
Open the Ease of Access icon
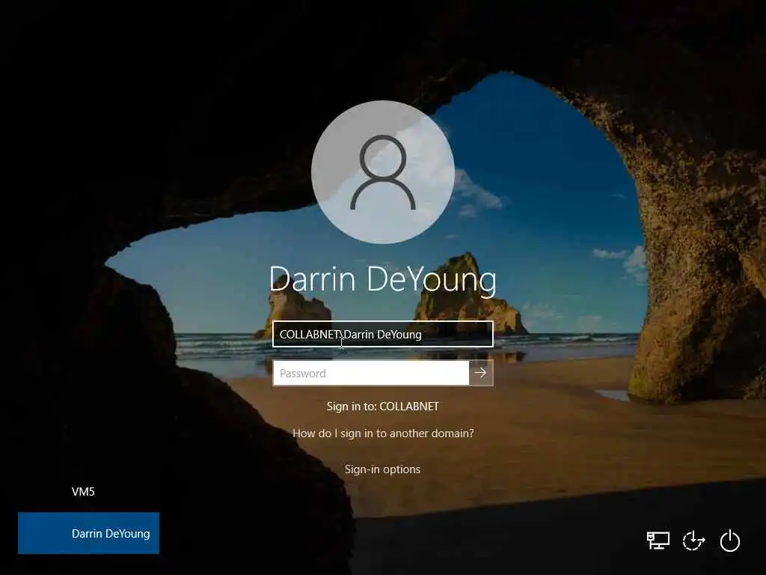tap(693, 541)
